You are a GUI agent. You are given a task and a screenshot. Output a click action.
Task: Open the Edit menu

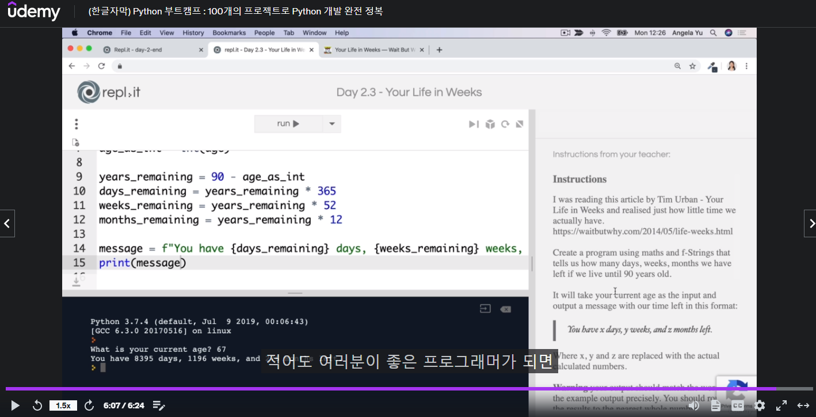point(146,33)
